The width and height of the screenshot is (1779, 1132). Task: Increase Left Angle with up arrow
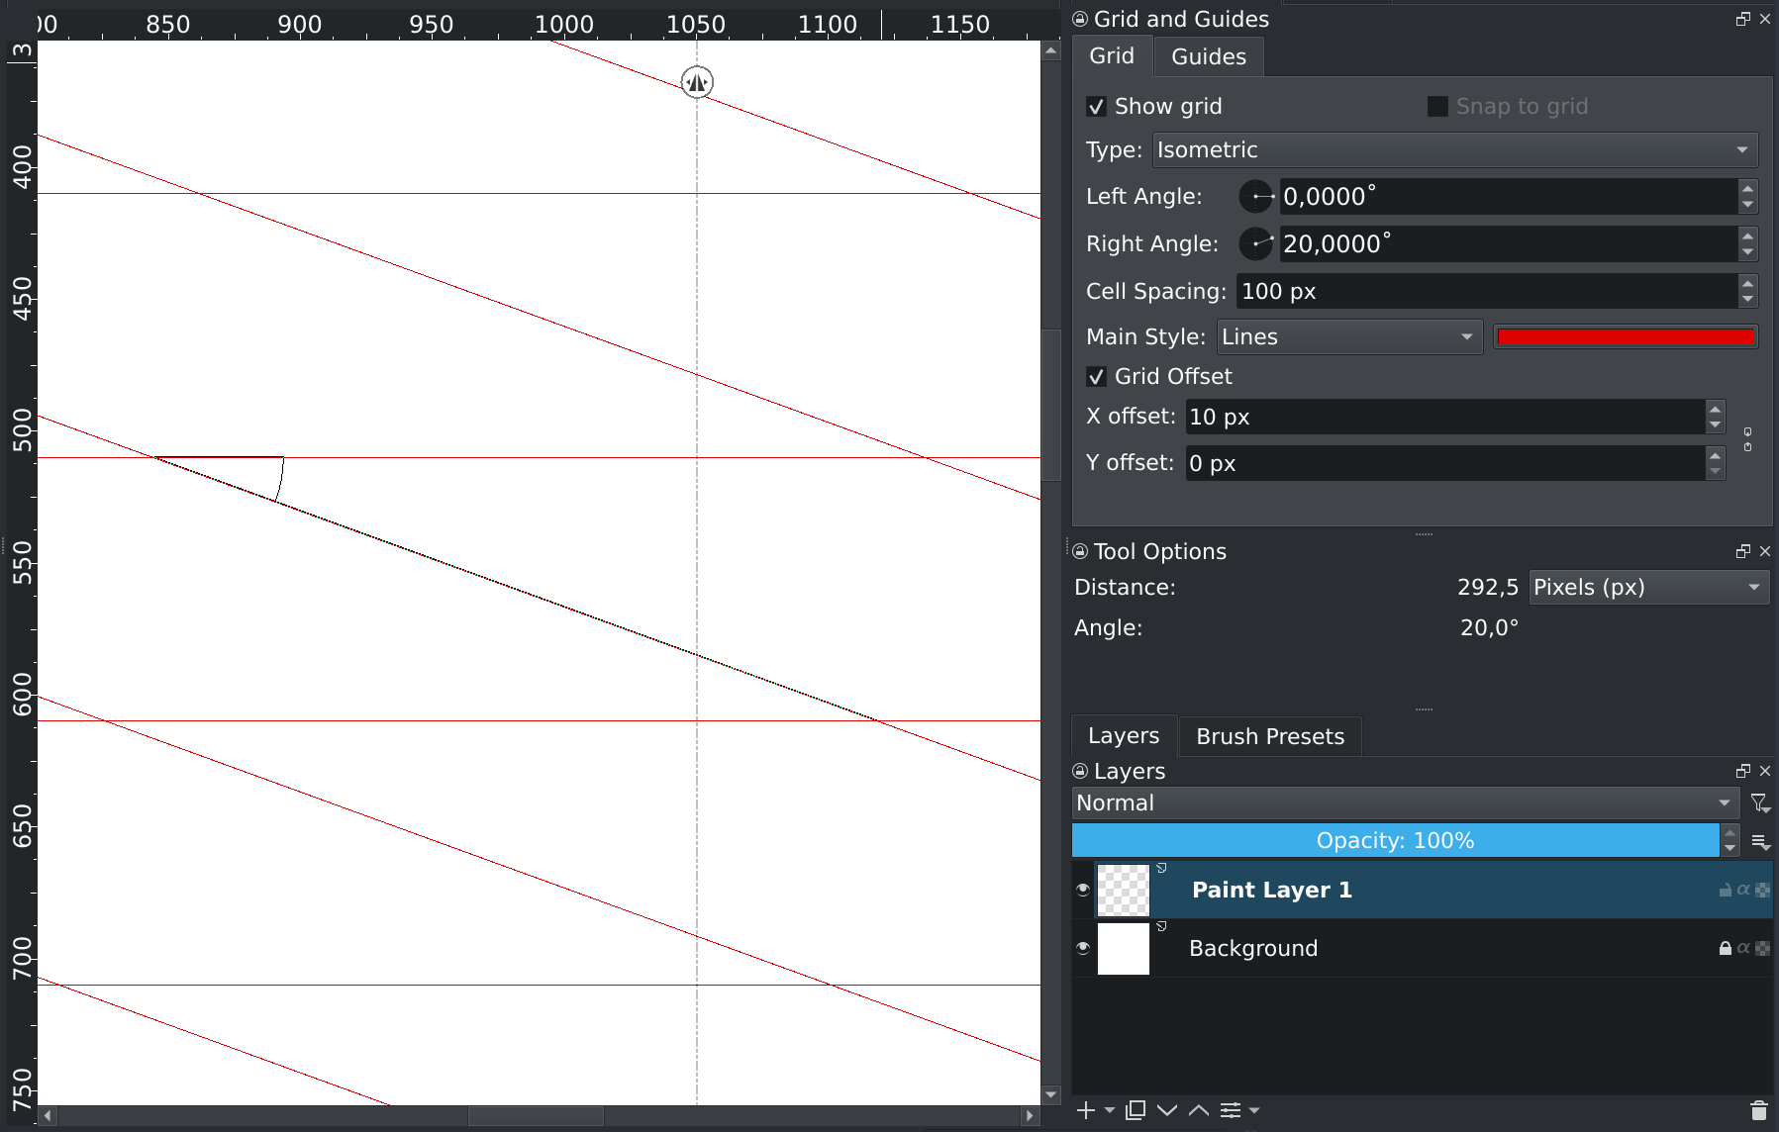coord(1748,188)
